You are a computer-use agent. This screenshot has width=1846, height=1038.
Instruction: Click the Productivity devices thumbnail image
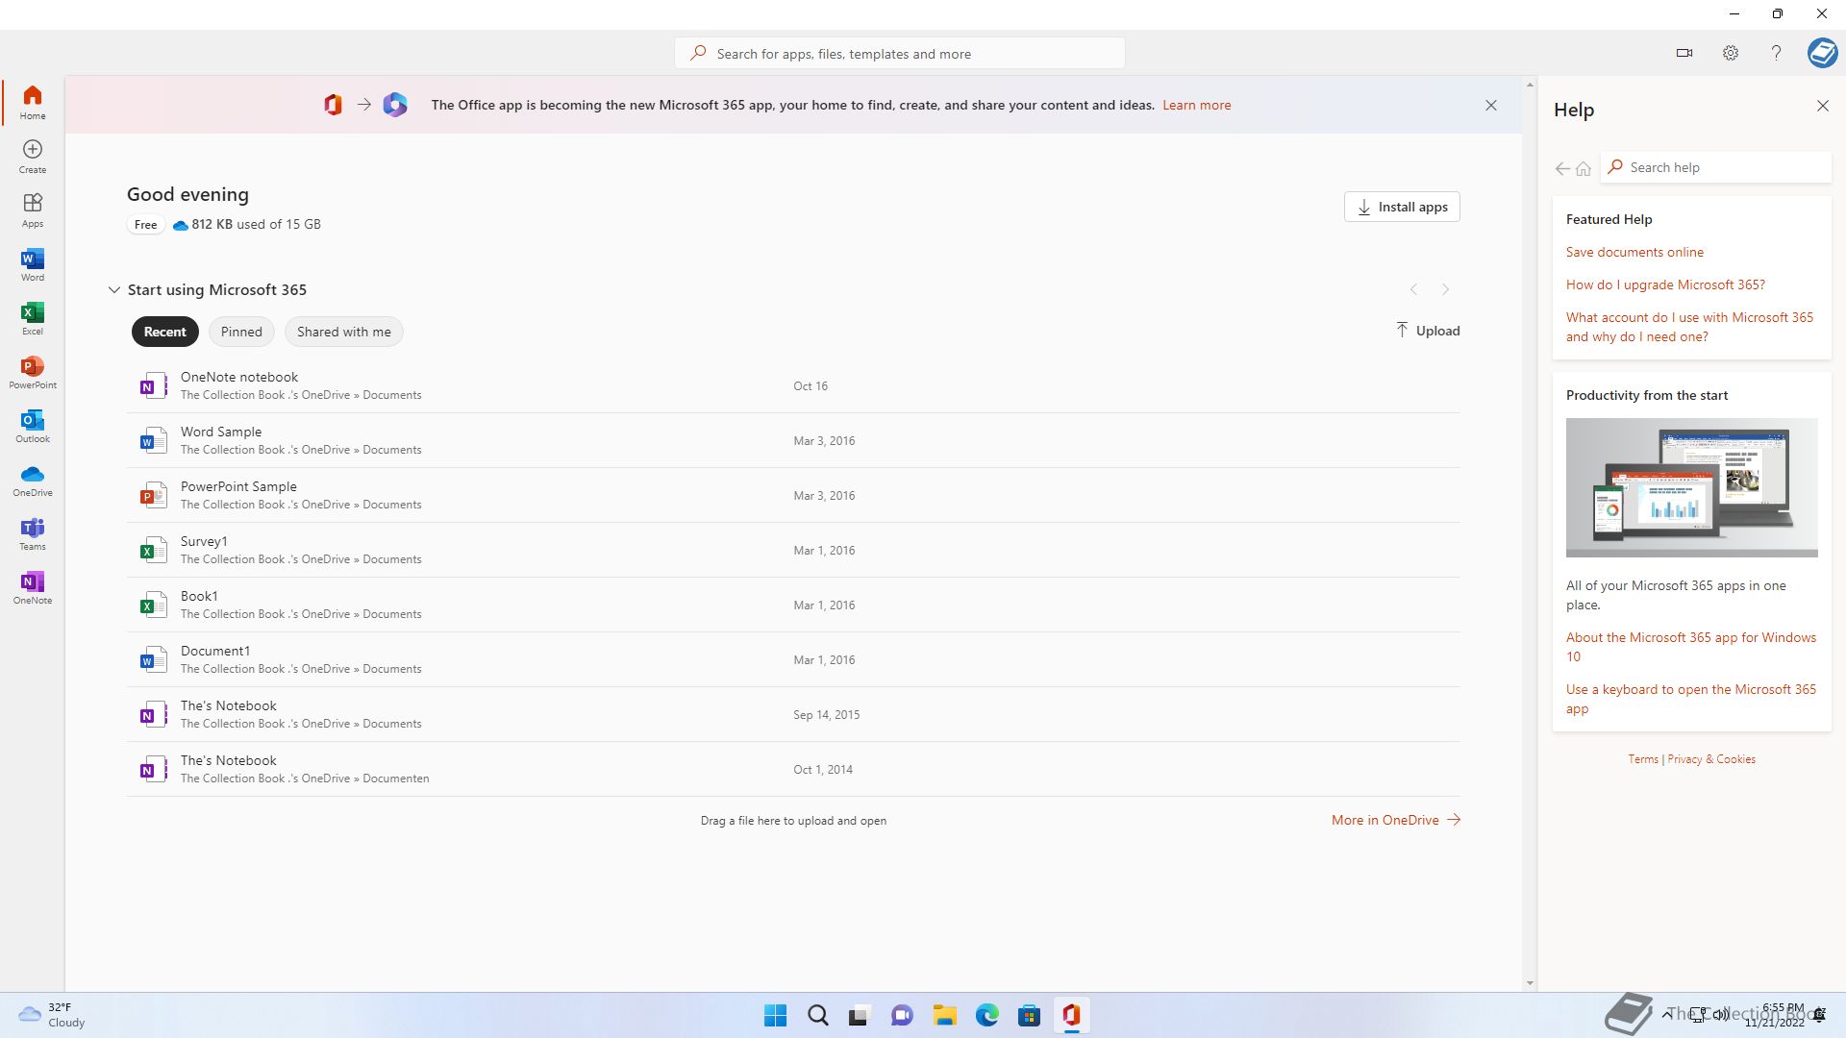pos(1691,487)
